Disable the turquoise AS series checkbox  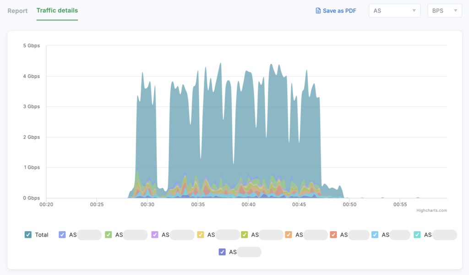(417, 235)
